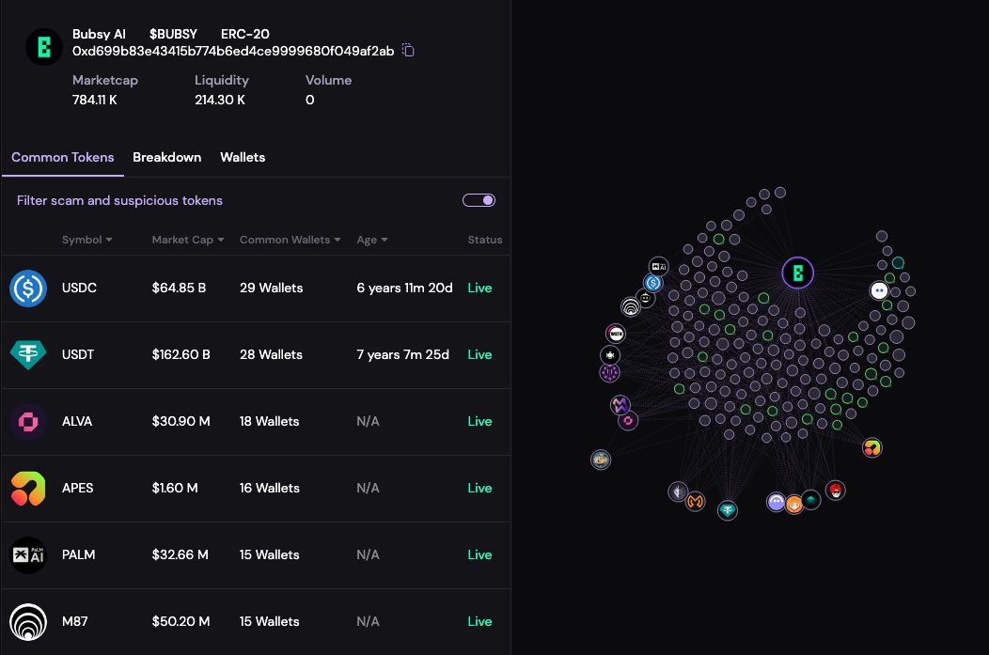Open the Wallets tab
Image resolution: width=989 pixels, height=655 pixels.
tap(243, 157)
